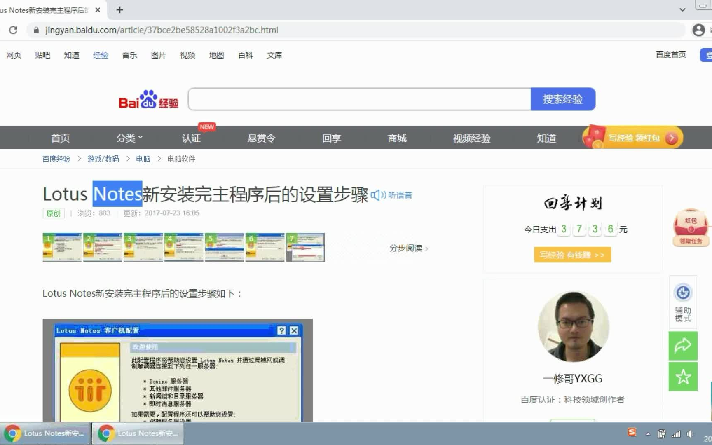Open the 音乐 top navigation link
The image size is (712, 445).
click(x=129, y=55)
